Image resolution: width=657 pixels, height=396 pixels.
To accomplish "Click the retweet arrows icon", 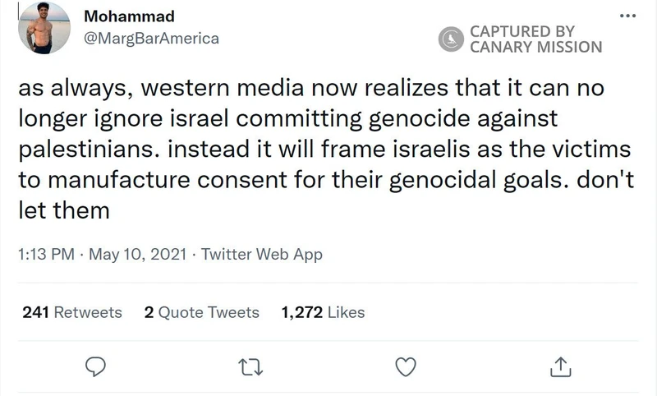I will pos(247,365).
